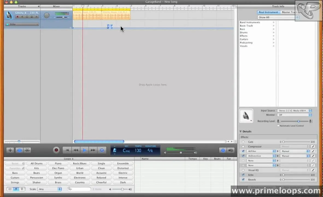
Task: Uncheck the AUDistortion effect checkbox
Action: coord(243,156)
